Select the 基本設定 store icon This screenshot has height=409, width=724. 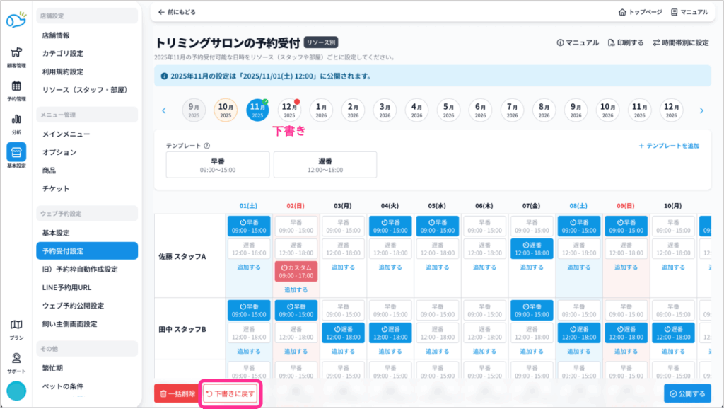[x=16, y=153]
